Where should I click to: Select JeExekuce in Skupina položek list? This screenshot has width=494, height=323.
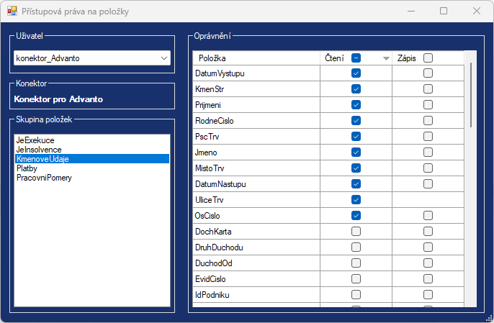pos(92,140)
